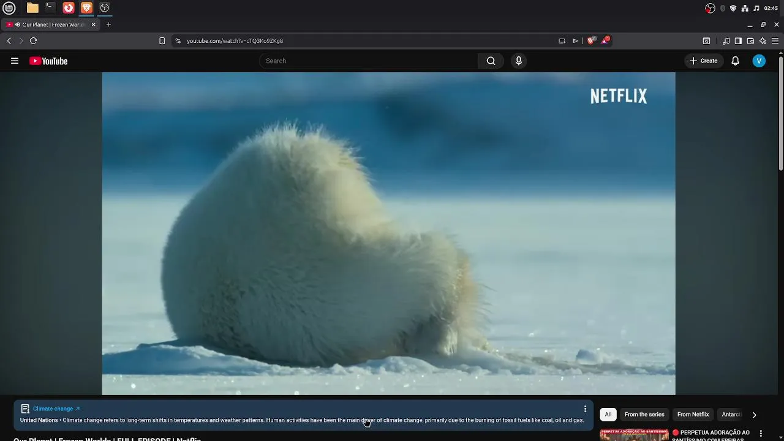Close the Our Planet browser tab
The image size is (784, 441).
94,24
